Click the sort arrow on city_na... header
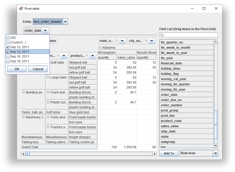235x172 pixels. click(x=146, y=41)
